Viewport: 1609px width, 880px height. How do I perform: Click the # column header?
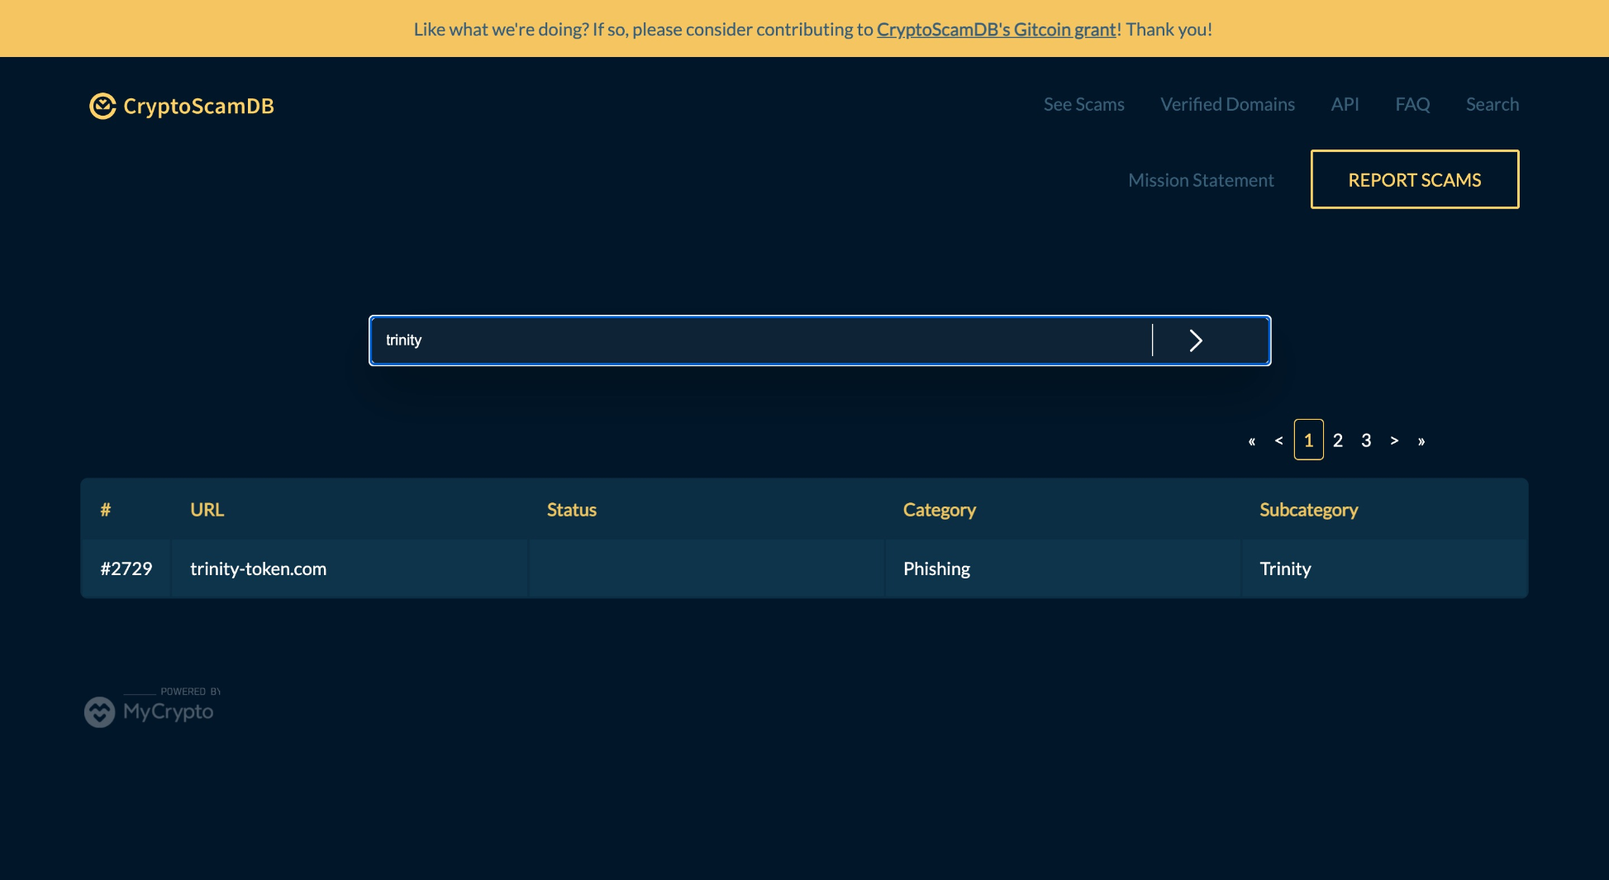point(105,510)
